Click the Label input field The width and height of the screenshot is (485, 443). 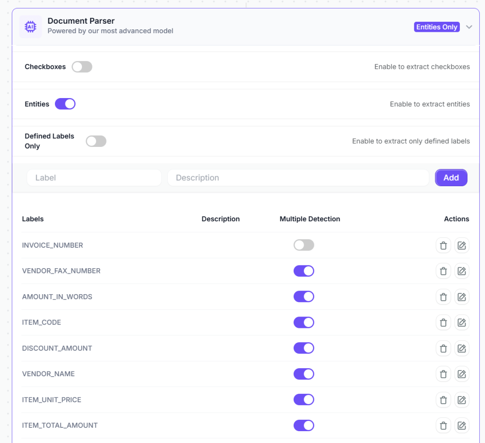pos(94,178)
